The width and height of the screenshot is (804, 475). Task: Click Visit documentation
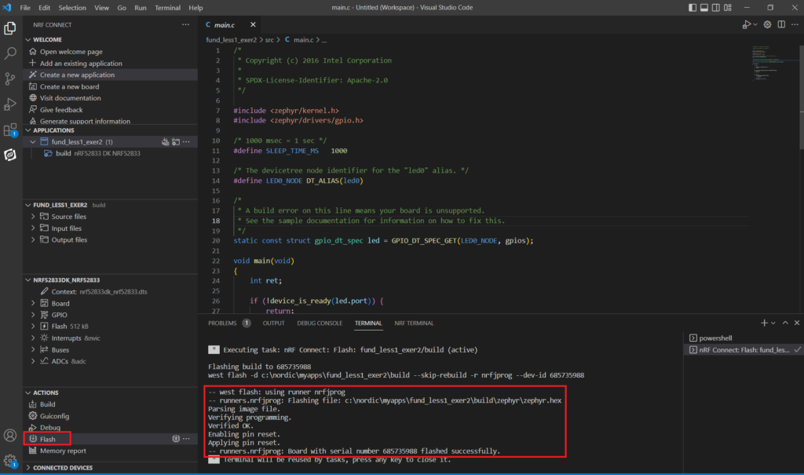pos(70,98)
